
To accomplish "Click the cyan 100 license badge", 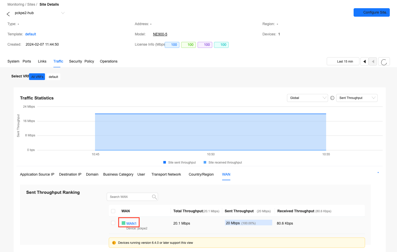I will pyautogui.click(x=221, y=45).
